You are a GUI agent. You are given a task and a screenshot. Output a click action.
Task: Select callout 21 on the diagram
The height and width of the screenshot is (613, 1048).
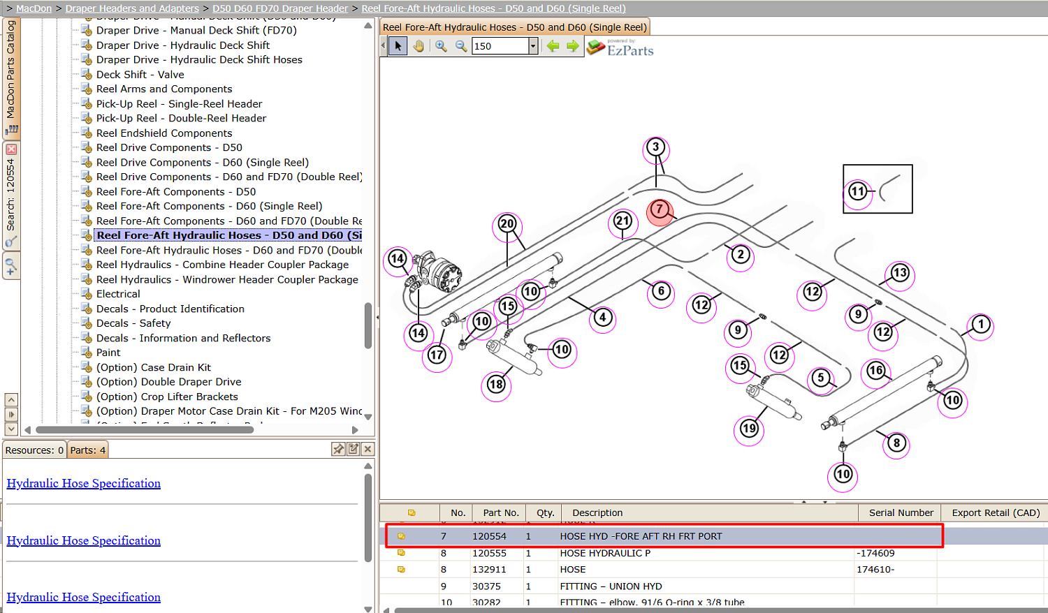point(623,221)
